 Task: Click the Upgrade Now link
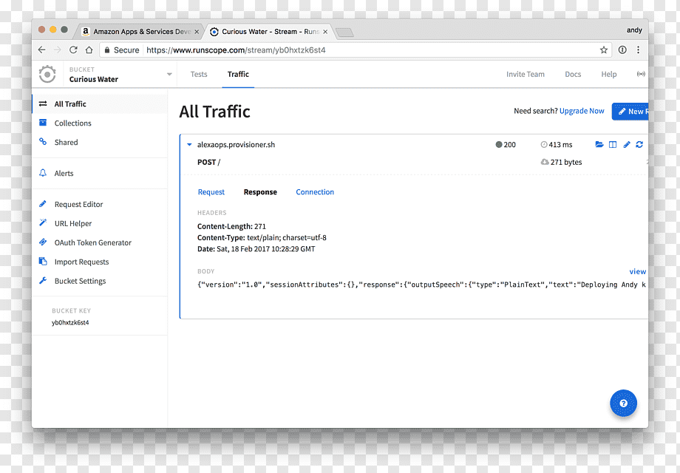pos(582,111)
